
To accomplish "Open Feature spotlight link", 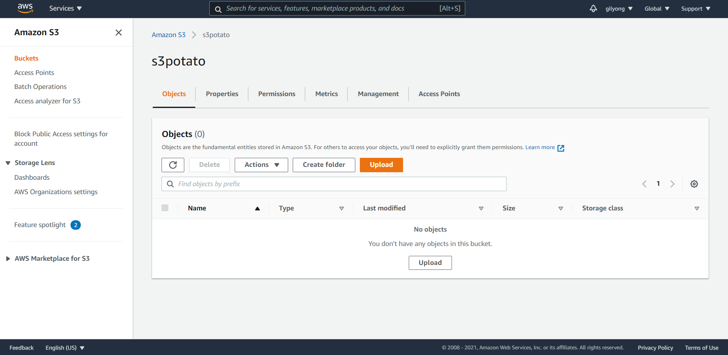I will [x=40, y=225].
